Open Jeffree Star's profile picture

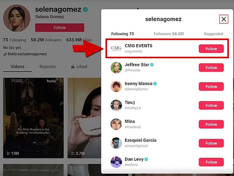click(116, 67)
